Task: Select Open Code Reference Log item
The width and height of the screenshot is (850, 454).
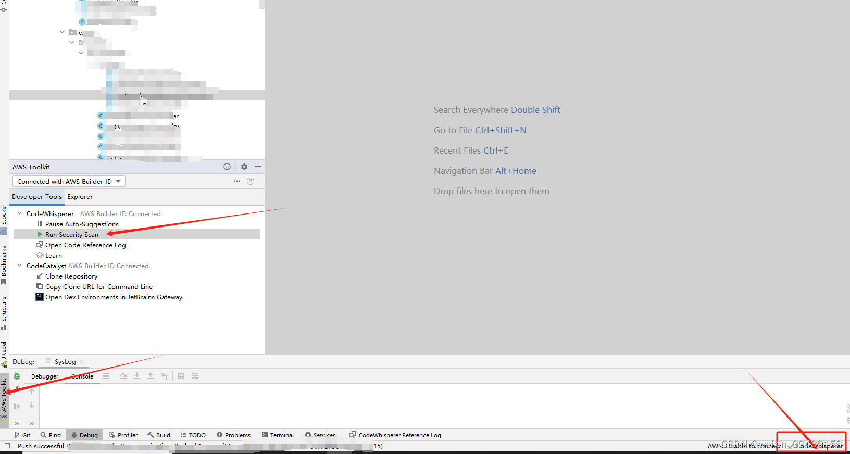Action: click(x=85, y=245)
